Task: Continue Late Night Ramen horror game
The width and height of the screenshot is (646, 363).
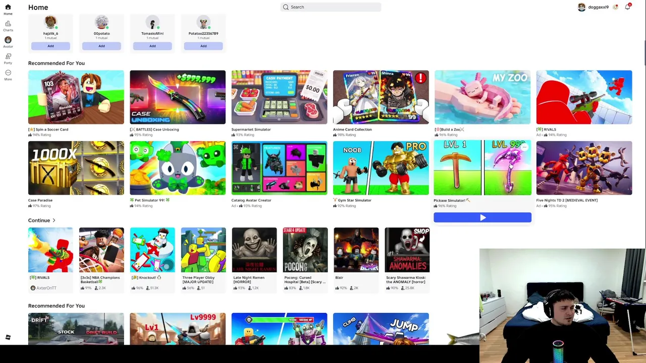Action: point(254,250)
